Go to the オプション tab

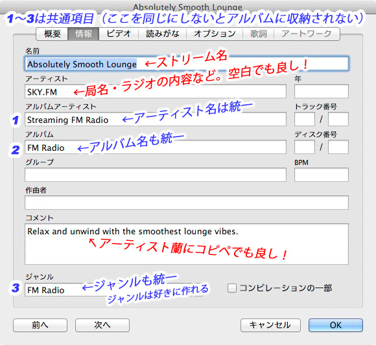215,34
